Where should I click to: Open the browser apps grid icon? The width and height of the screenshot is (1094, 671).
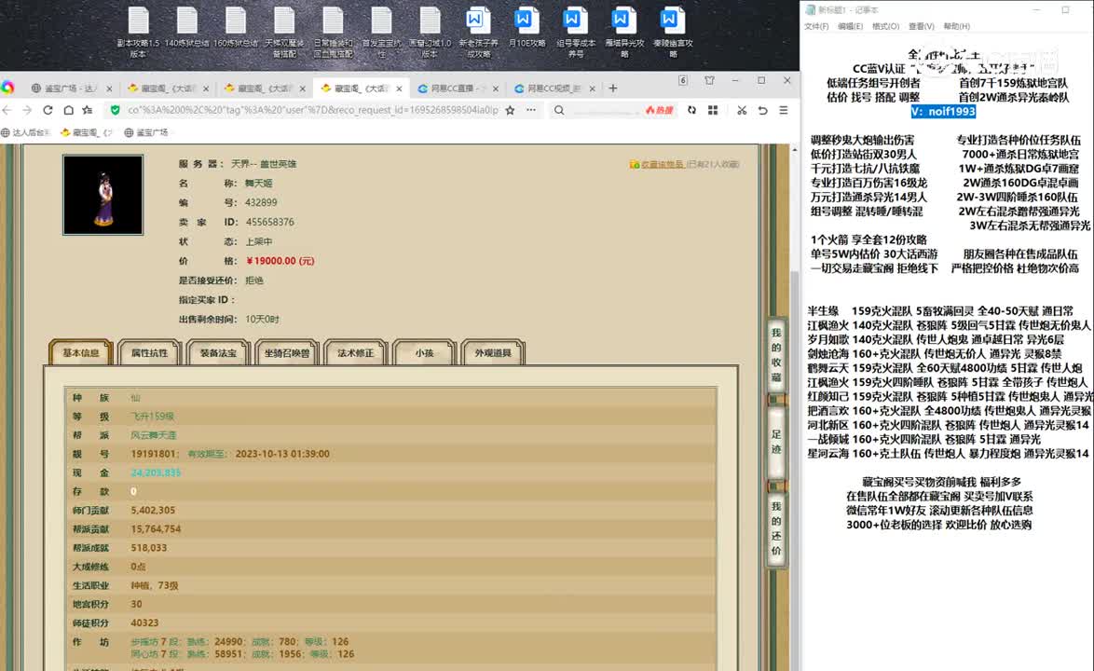[712, 110]
